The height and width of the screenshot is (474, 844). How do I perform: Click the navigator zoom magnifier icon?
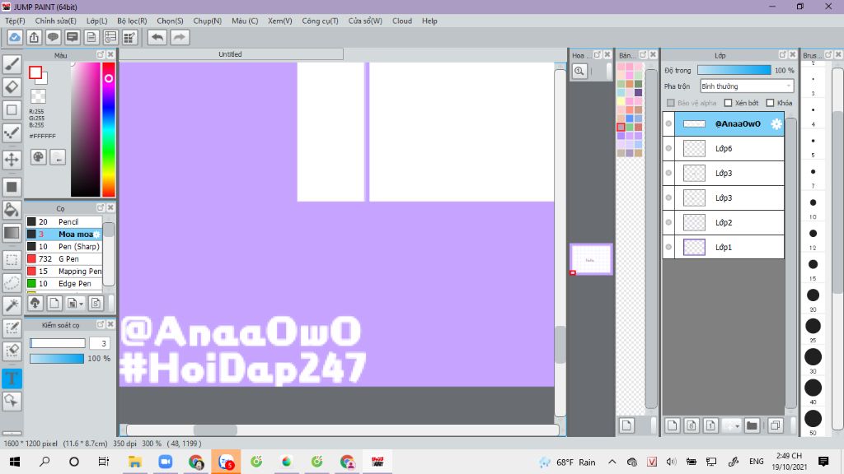click(x=579, y=71)
